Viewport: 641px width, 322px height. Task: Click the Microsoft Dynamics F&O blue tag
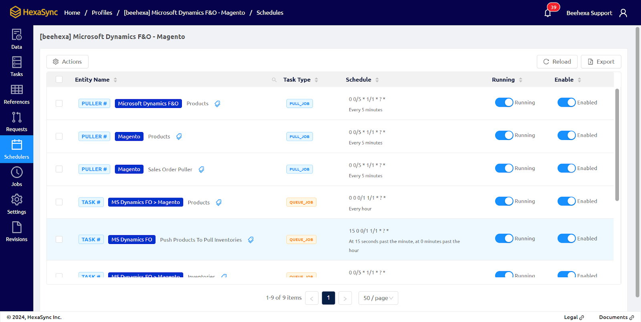coord(148,104)
